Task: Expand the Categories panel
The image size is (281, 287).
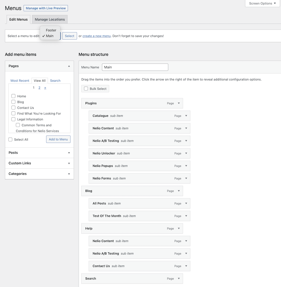Action: coord(39,174)
